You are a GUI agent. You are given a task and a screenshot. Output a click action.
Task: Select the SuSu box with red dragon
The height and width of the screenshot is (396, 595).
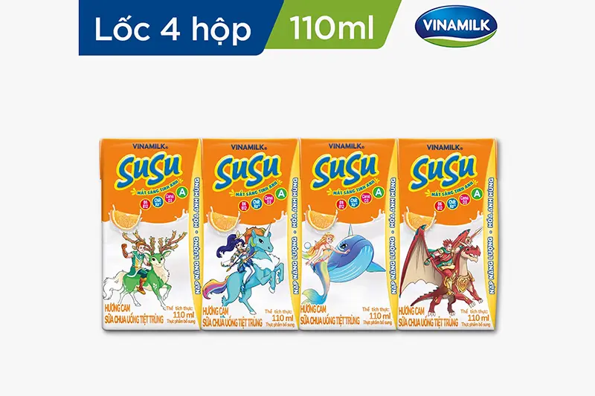tap(447, 234)
